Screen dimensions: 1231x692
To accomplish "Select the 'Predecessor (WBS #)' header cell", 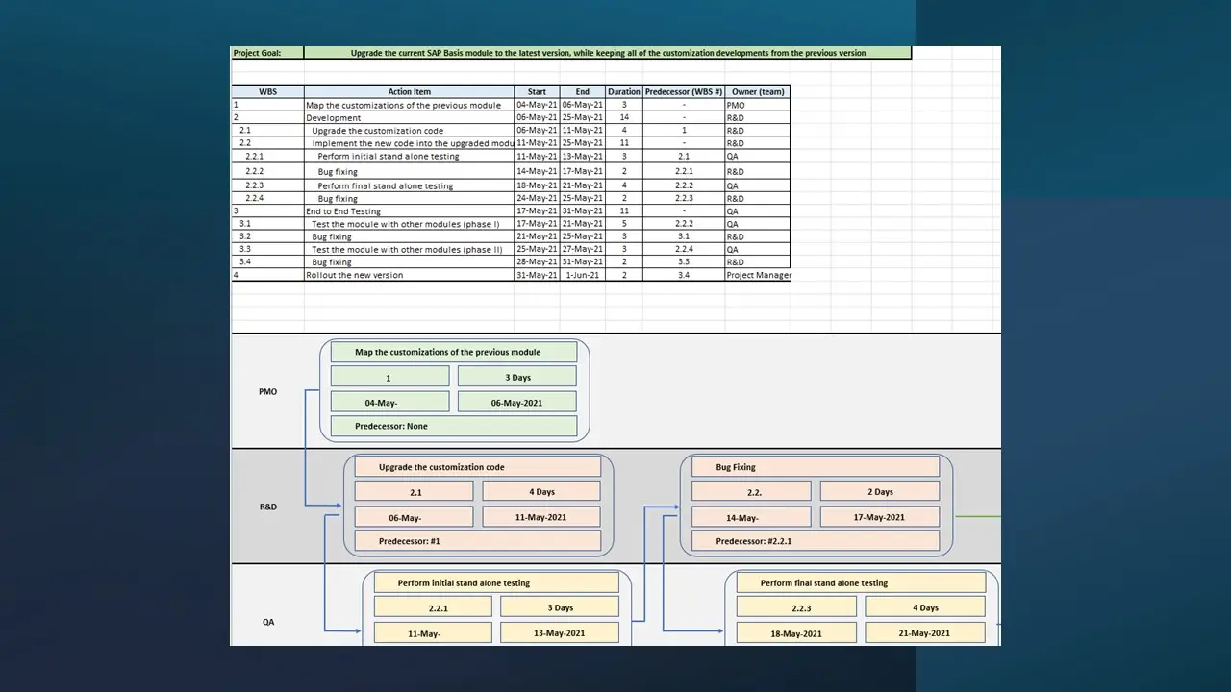I will [683, 92].
